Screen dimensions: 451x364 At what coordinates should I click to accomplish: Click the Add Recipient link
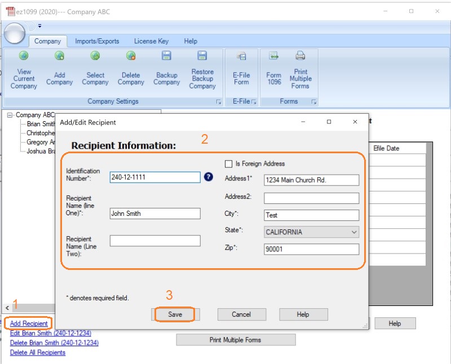tap(29, 323)
